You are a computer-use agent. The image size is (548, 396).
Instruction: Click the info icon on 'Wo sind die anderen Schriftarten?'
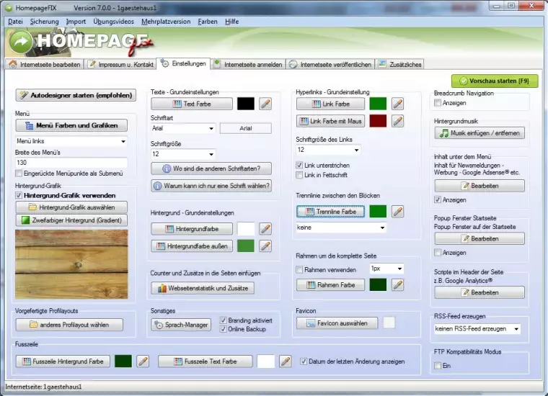pos(167,168)
